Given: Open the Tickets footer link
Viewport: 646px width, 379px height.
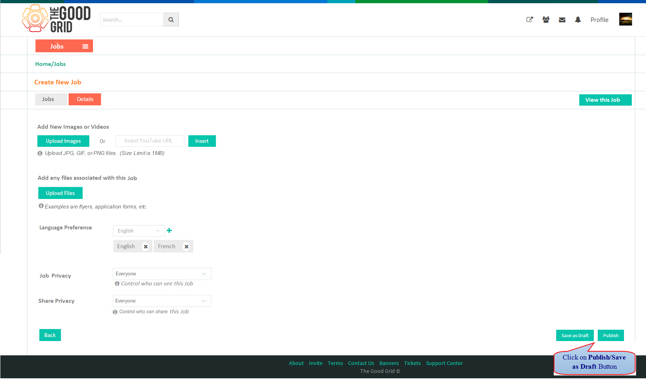Looking at the screenshot, I should tap(412, 363).
